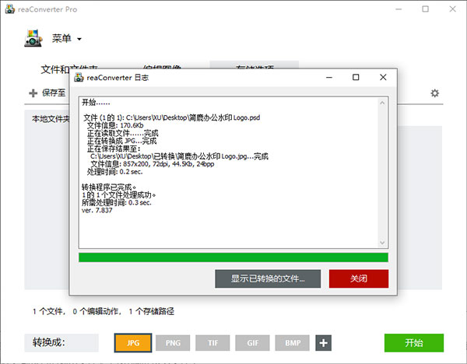Click the 本地文件夹 entry in main window
Screen dimensions: 467x364
(51, 119)
